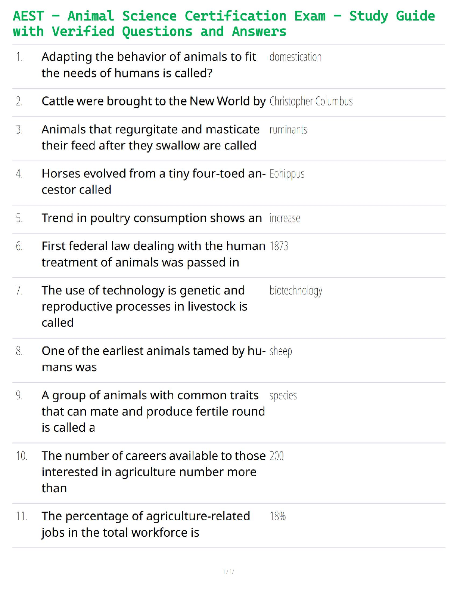Click the answer "ruminants"

(x=288, y=130)
